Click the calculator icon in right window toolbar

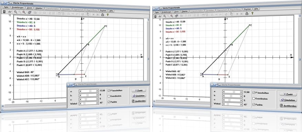coord(155,16)
